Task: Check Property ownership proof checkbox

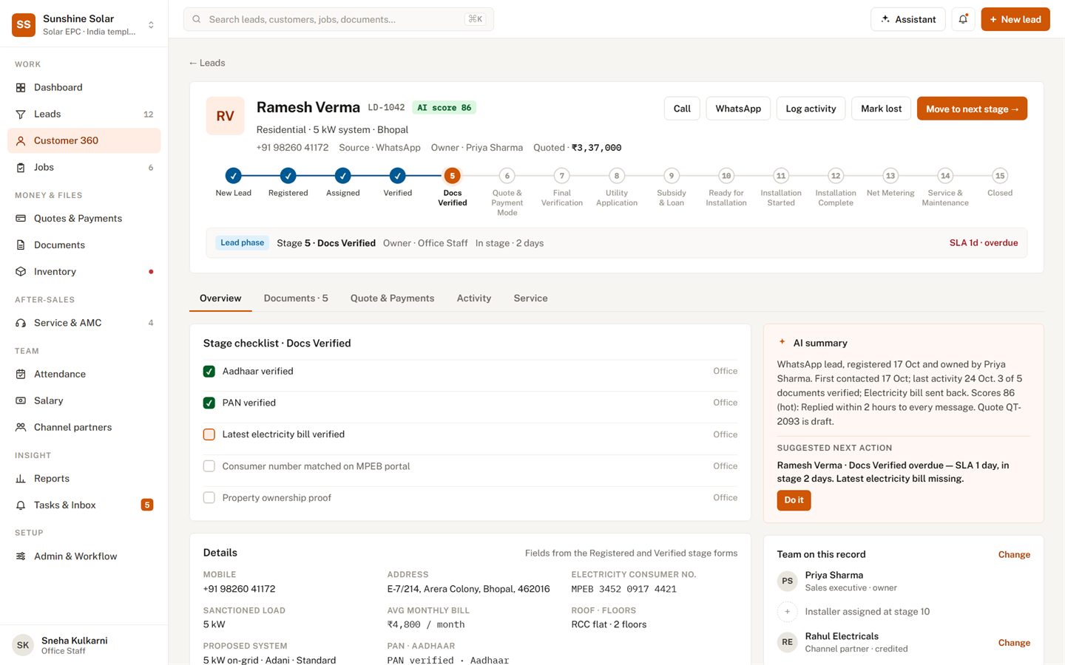Action: tap(209, 498)
